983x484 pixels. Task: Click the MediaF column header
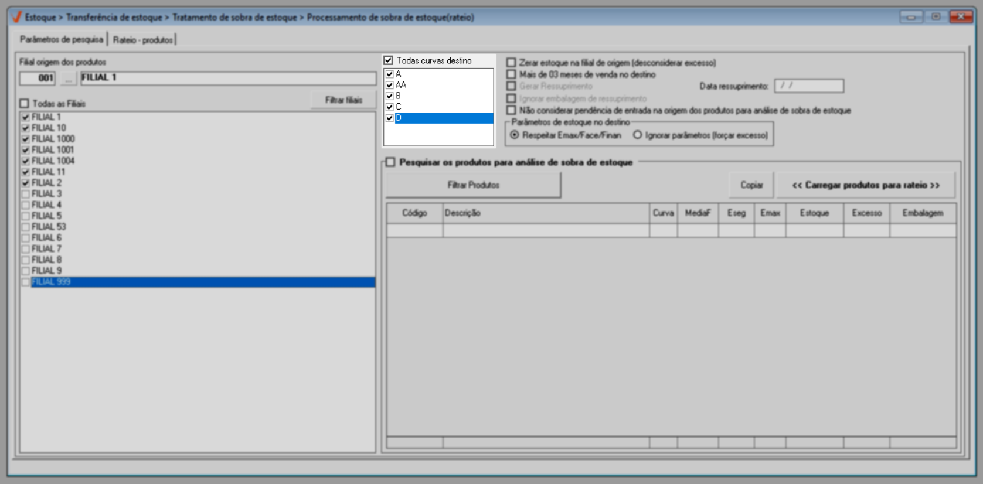pos(698,213)
